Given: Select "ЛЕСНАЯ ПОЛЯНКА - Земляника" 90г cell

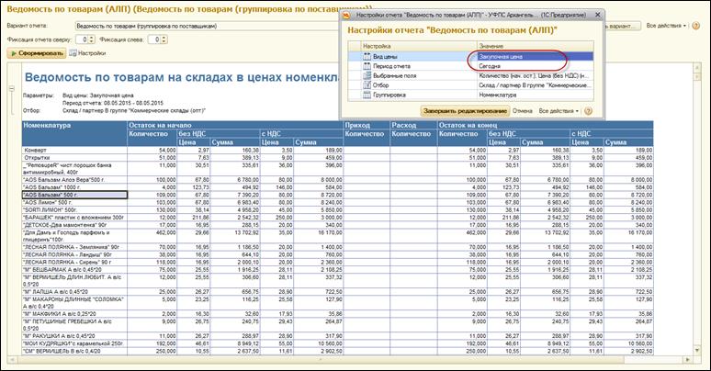Looking at the screenshot, I should 74,247.
